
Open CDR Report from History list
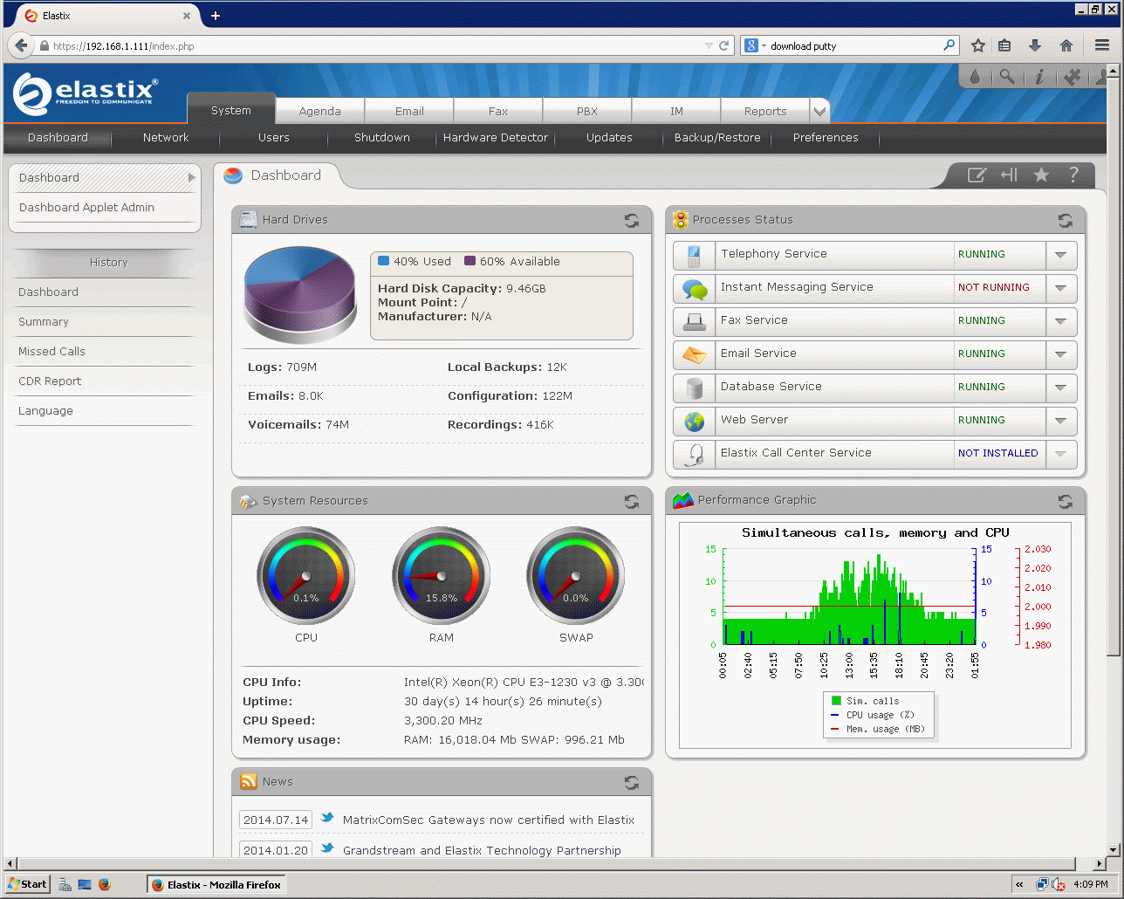point(50,381)
